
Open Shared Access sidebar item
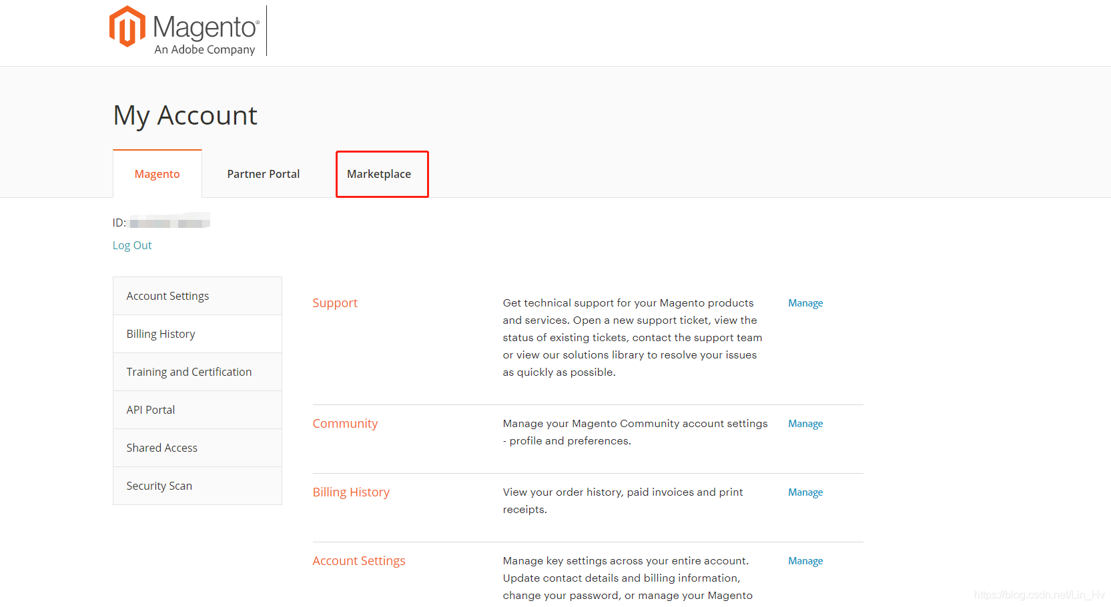click(198, 448)
